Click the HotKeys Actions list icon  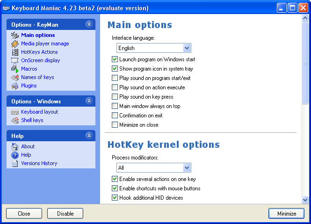15,52
